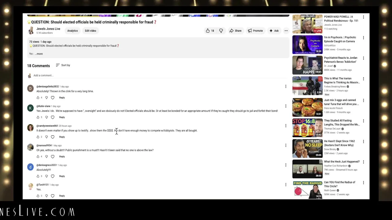Click the Edit video button
392x220 pixels.
point(90,31)
